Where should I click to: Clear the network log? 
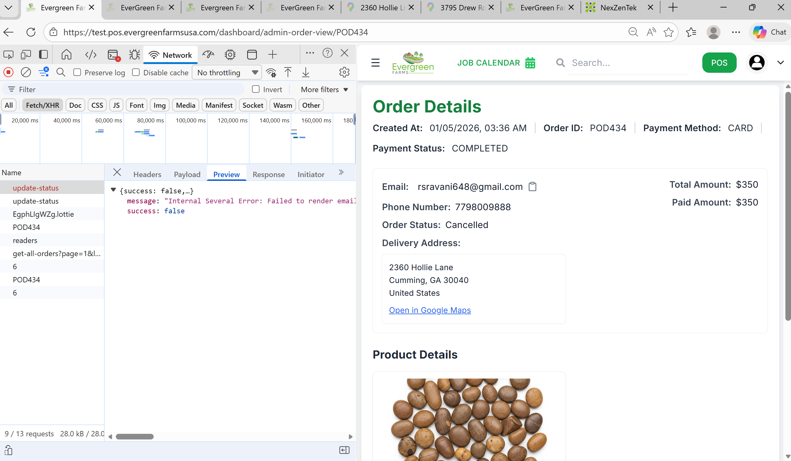[x=26, y=72]
